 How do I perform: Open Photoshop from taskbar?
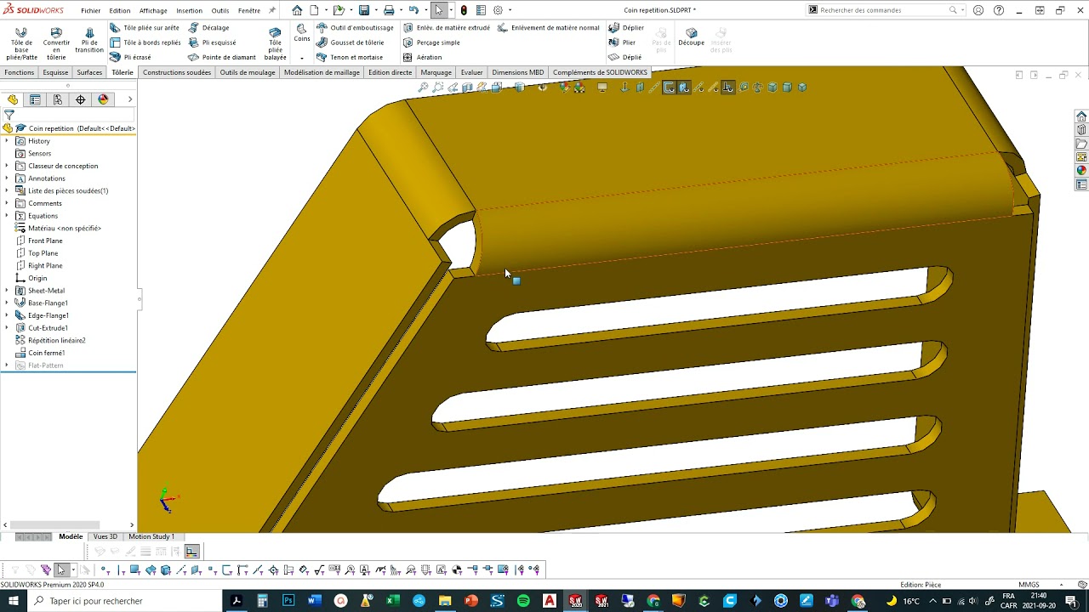288,601
